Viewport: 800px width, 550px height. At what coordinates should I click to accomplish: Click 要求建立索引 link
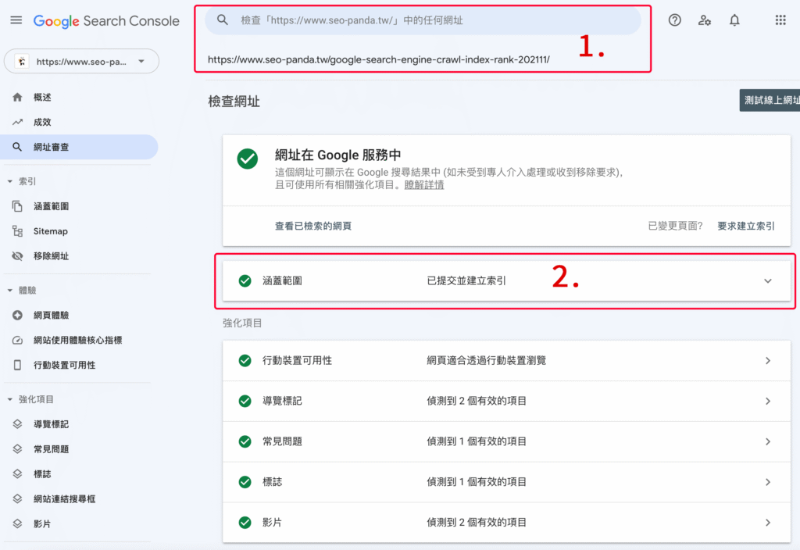(746, 226)
